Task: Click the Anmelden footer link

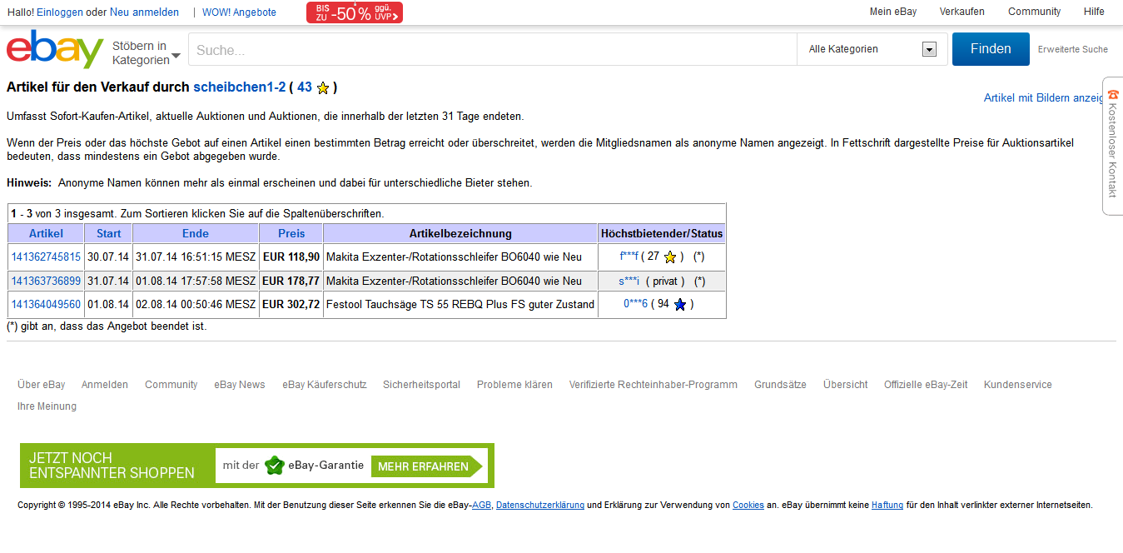Action: [x=105, y=385]
